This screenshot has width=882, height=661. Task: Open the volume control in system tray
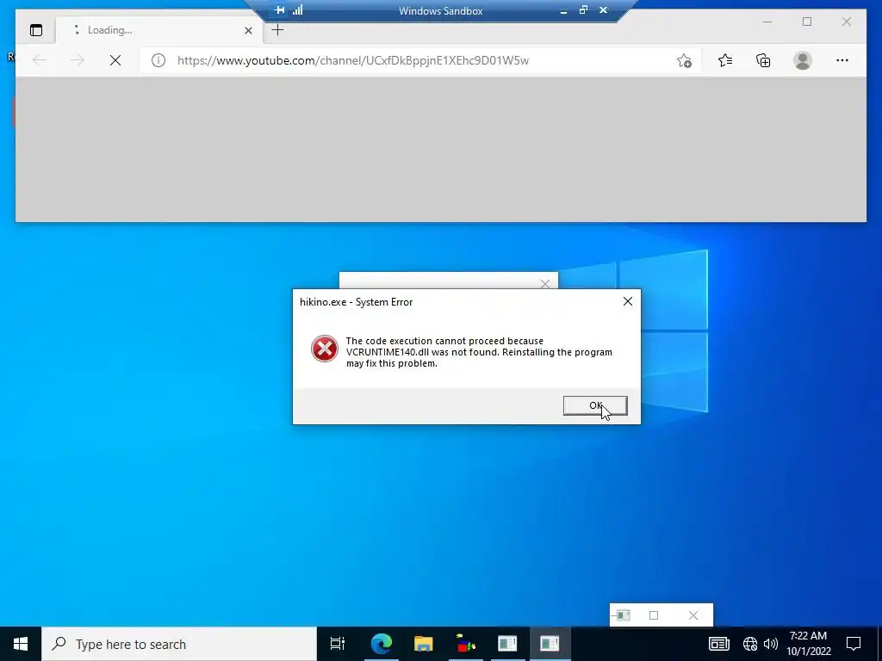771,644
